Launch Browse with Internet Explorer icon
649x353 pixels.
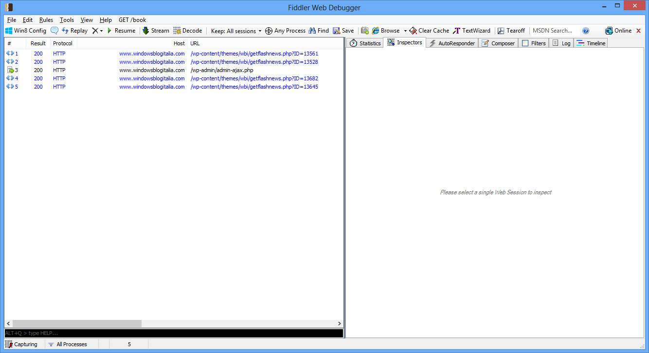376,31
